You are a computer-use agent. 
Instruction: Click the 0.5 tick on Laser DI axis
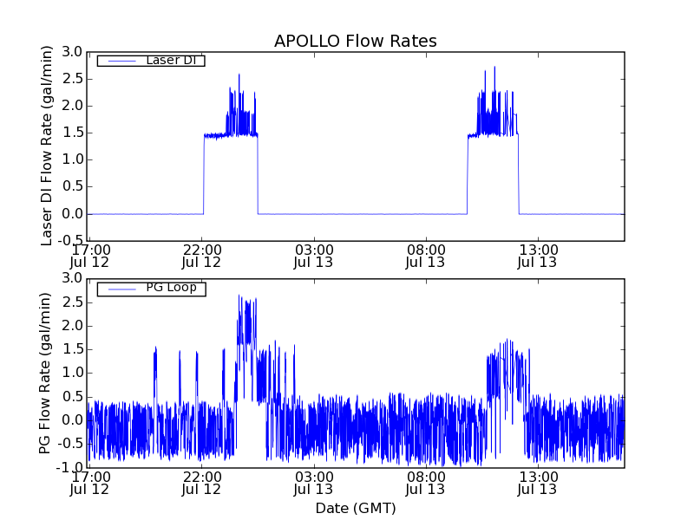[x=72, y=186]
